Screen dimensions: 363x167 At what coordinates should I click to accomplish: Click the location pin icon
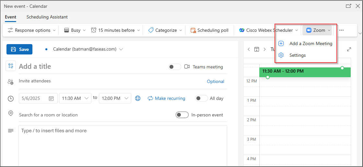10,113
